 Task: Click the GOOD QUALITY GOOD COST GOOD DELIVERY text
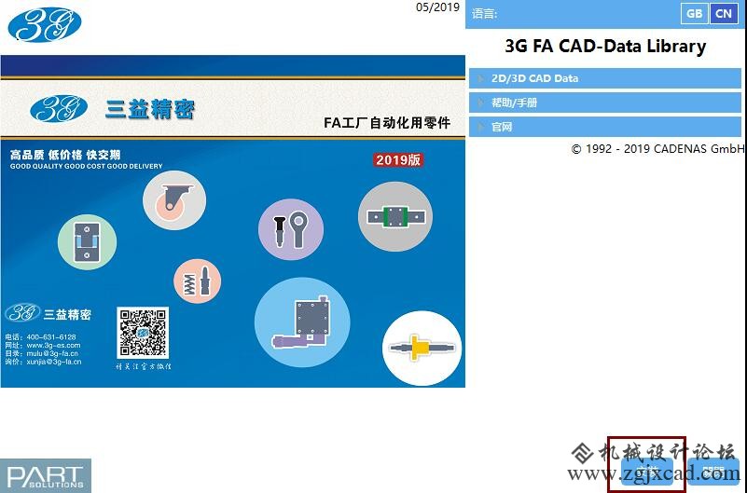pos(86,166)
